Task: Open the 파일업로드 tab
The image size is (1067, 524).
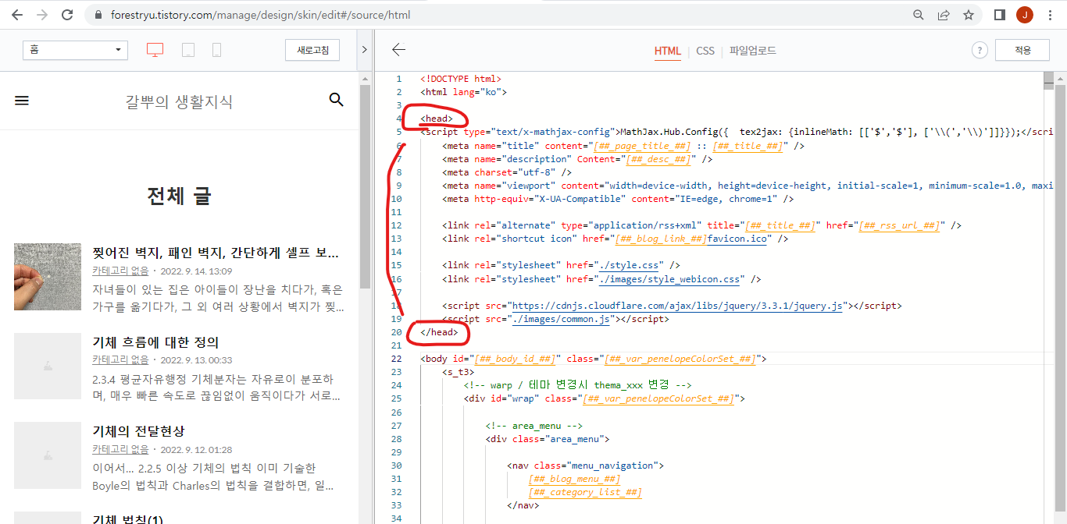Action: click(x=753, y=51)
